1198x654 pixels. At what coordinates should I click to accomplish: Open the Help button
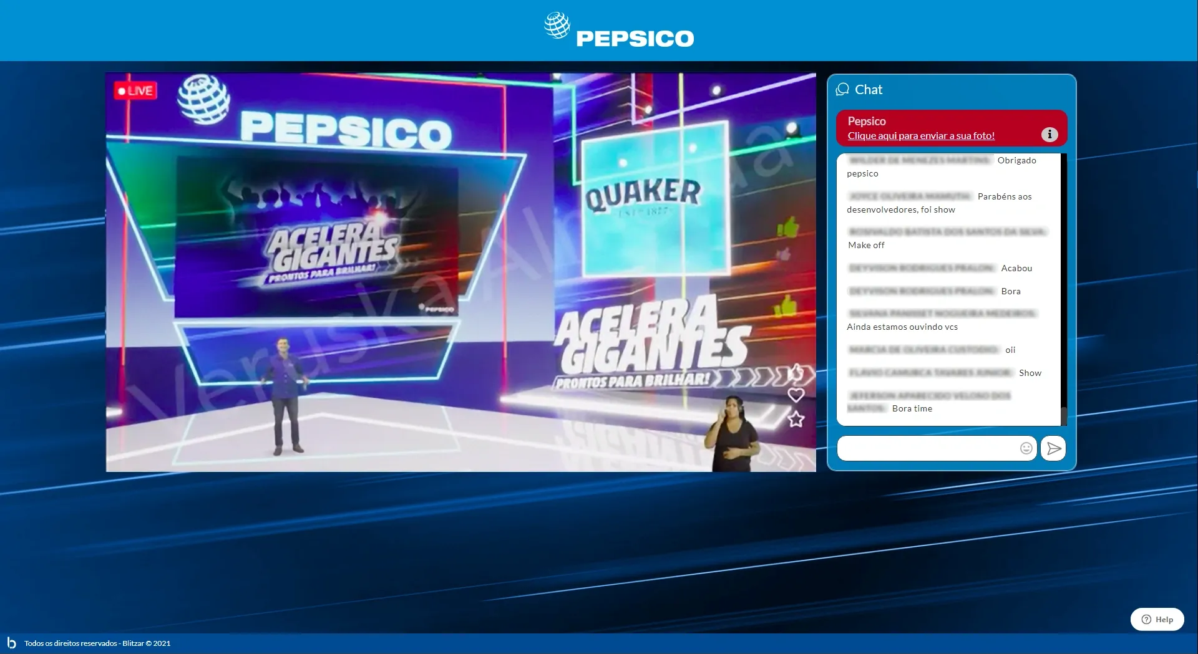[x=1157, y=619]
